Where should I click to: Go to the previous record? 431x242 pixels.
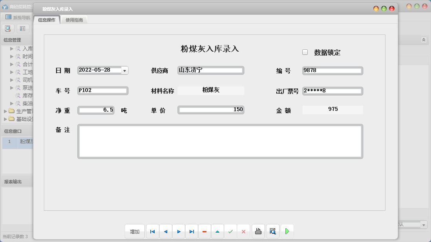tap(166, 231)
